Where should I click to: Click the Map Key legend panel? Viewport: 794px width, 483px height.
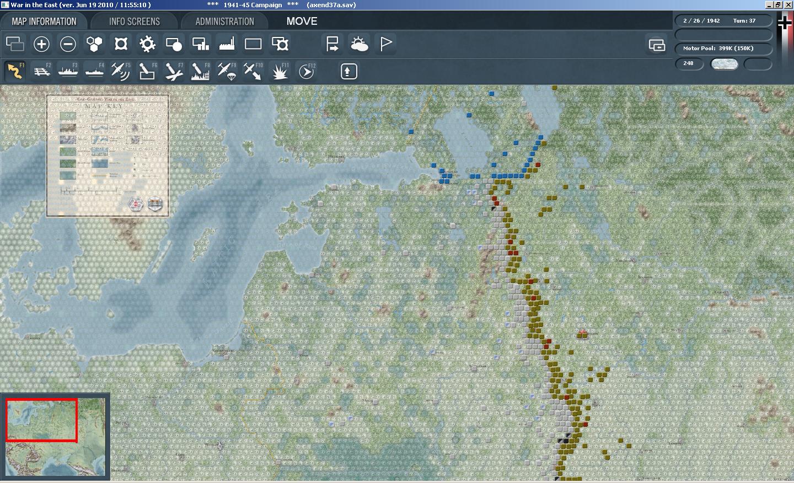pos(108,155)
